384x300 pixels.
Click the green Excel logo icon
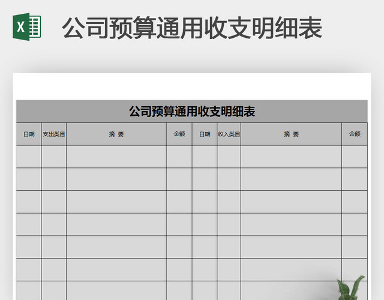point(27,27)
